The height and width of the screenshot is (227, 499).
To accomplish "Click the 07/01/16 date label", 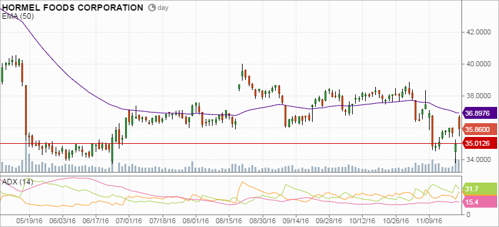I will click(x=129, y=221).
